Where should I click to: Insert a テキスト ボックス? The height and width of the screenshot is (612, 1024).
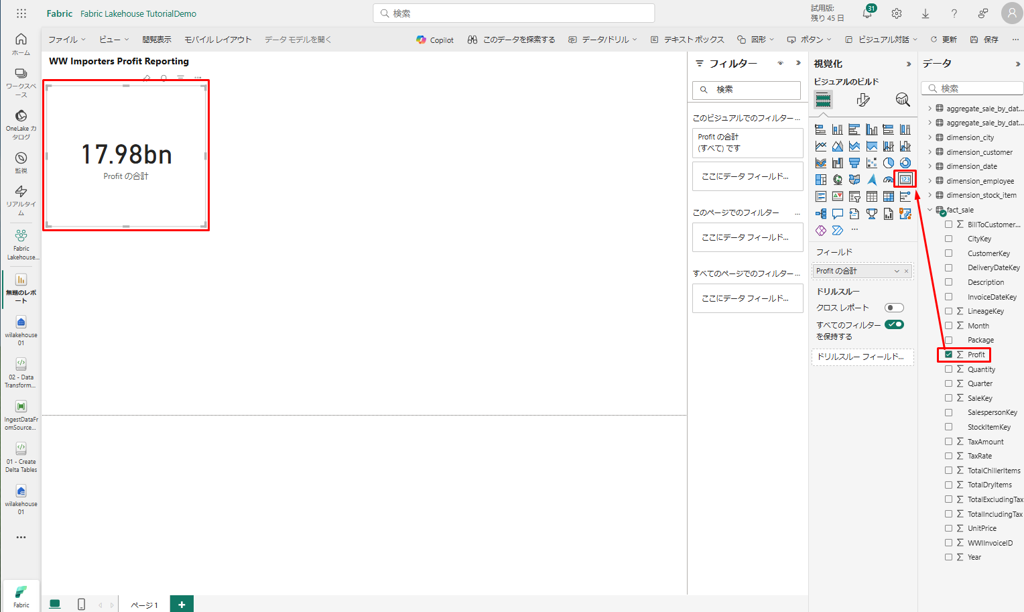click(688, 40)
